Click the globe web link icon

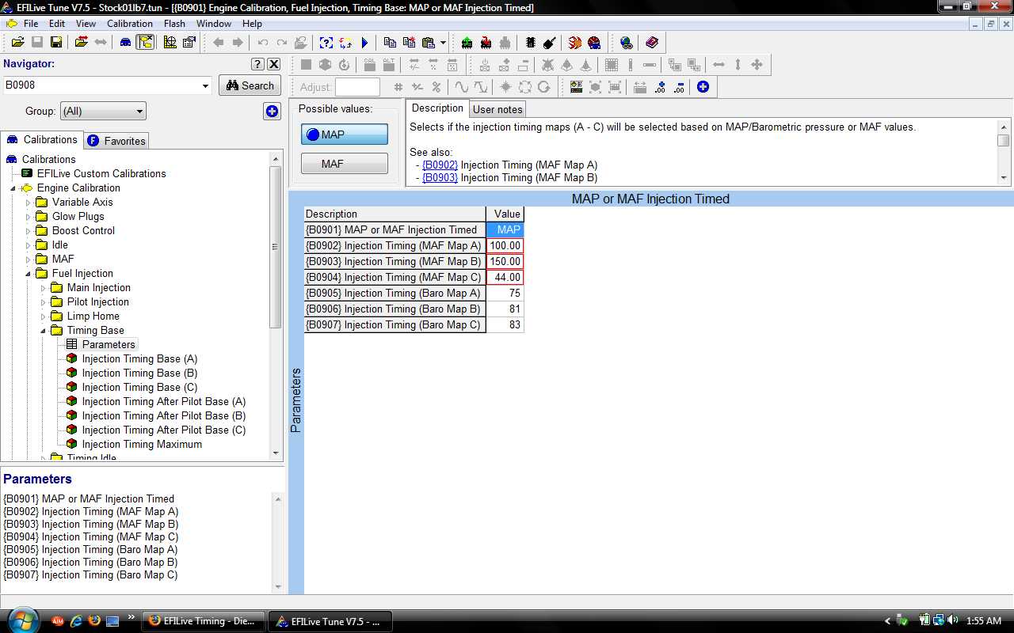tap(627, 43)
